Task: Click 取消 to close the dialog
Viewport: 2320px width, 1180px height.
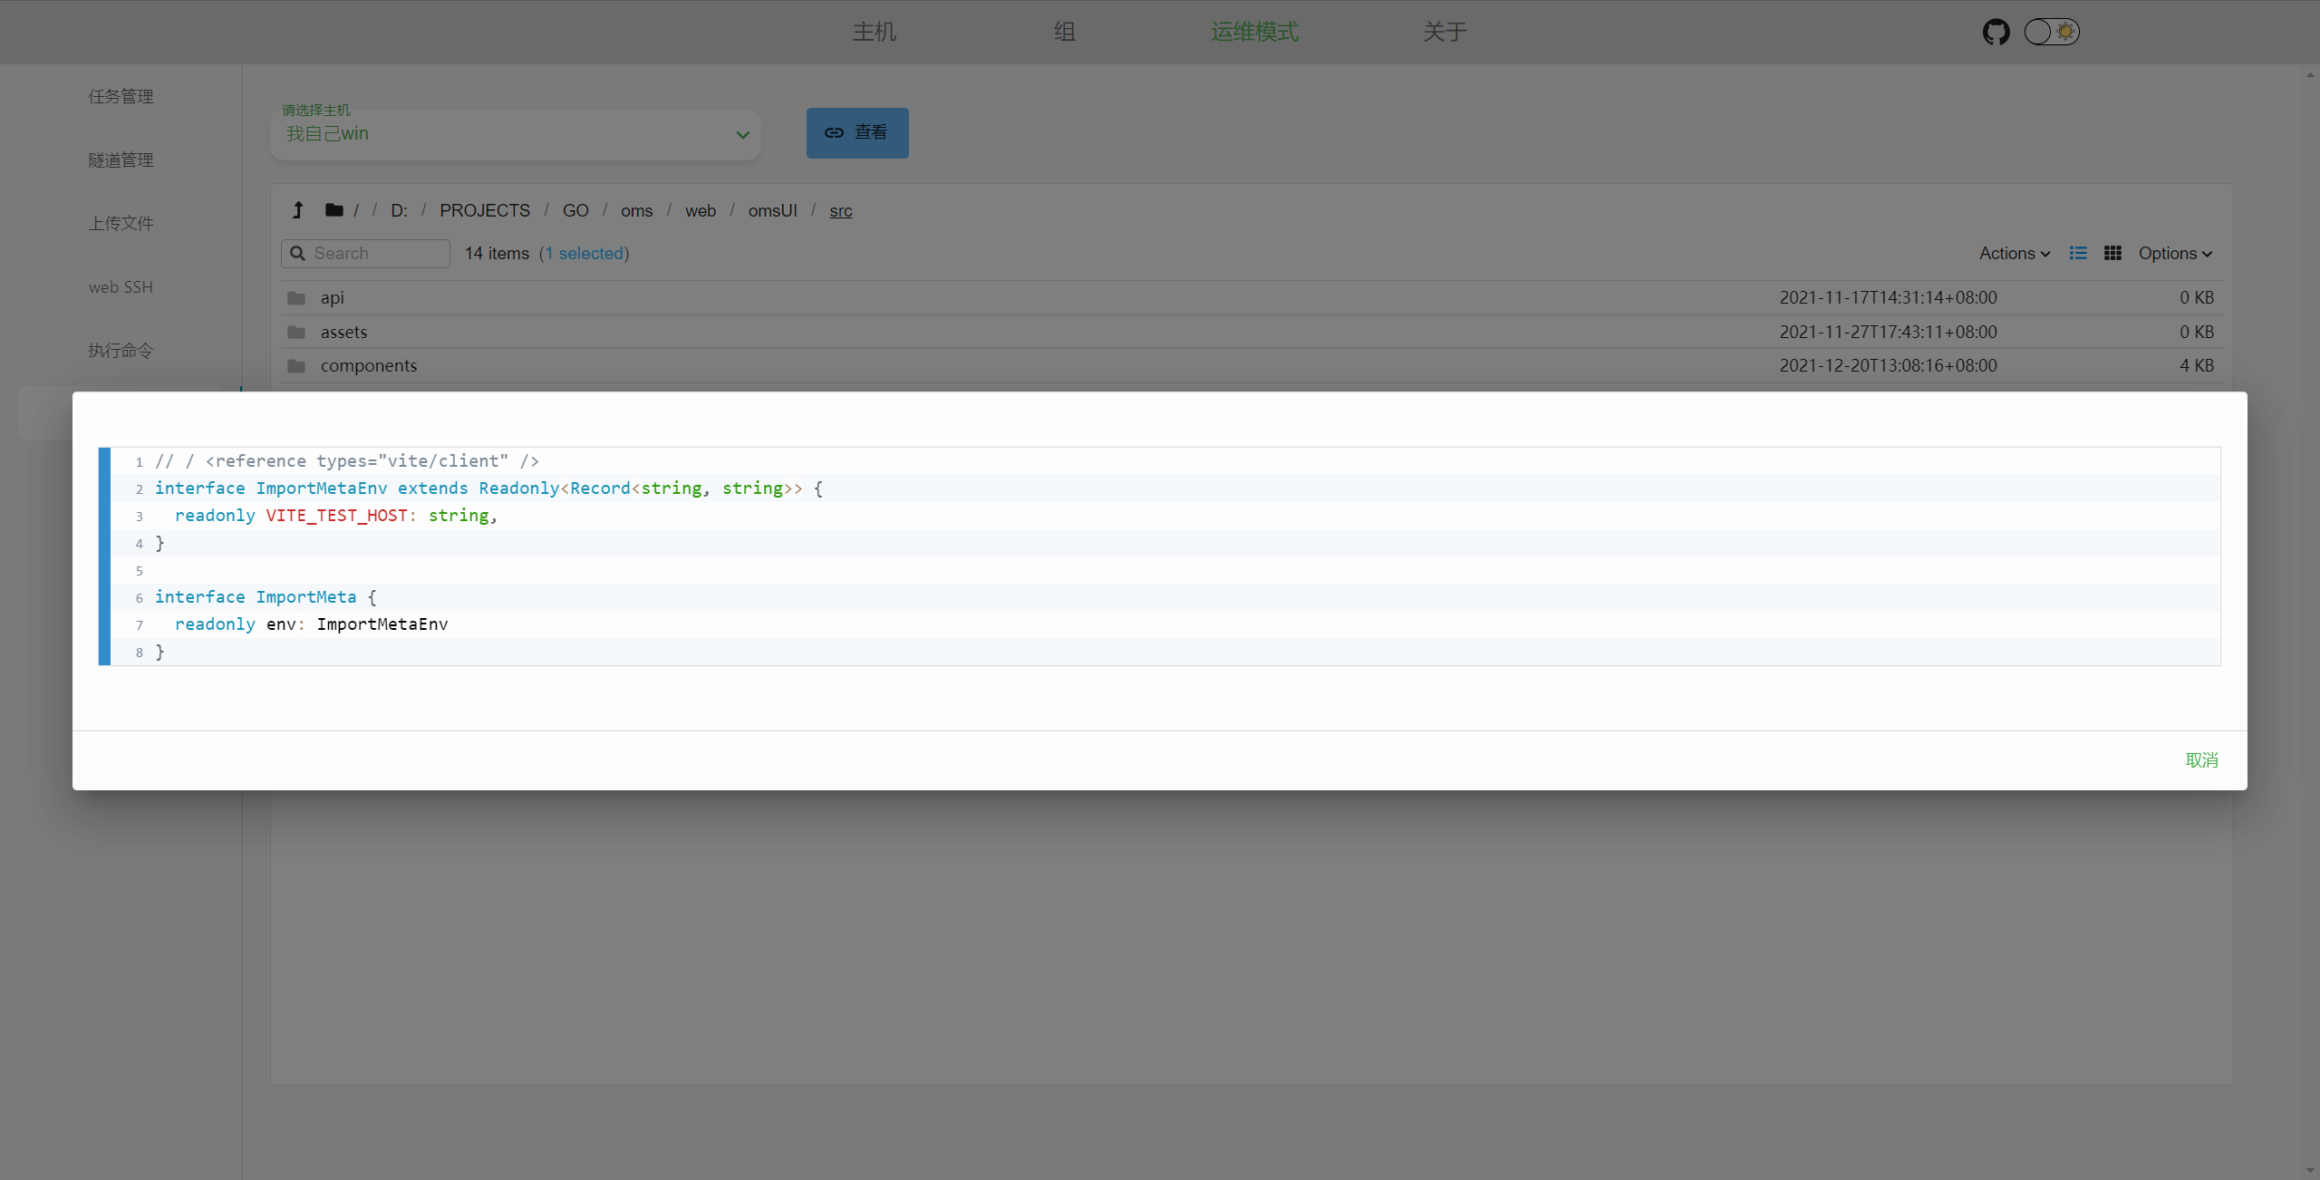Action: click(x=2201, y=760)
